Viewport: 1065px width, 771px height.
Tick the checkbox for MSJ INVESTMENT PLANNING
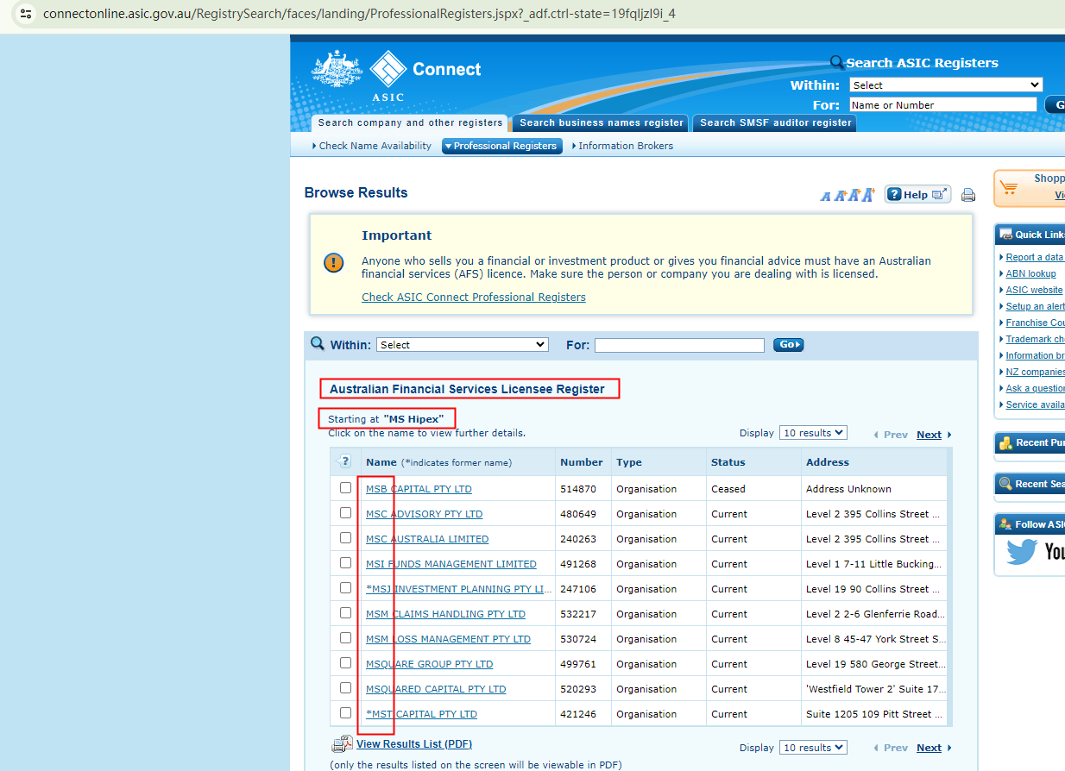345,587
